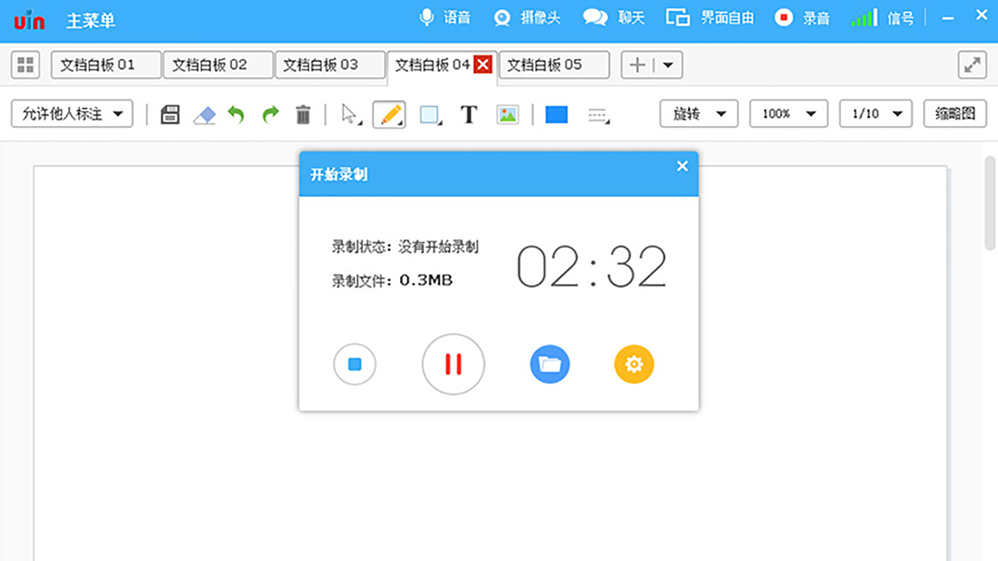The width and height of the screenshot is (998, 561).
Task: Click the 录音 record button in title bar
Action: (802, 18)
